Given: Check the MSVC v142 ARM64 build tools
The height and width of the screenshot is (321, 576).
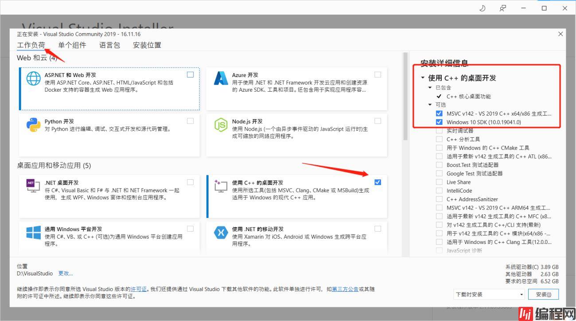Looking at the screenshot, I should click(x=439, y=208).
